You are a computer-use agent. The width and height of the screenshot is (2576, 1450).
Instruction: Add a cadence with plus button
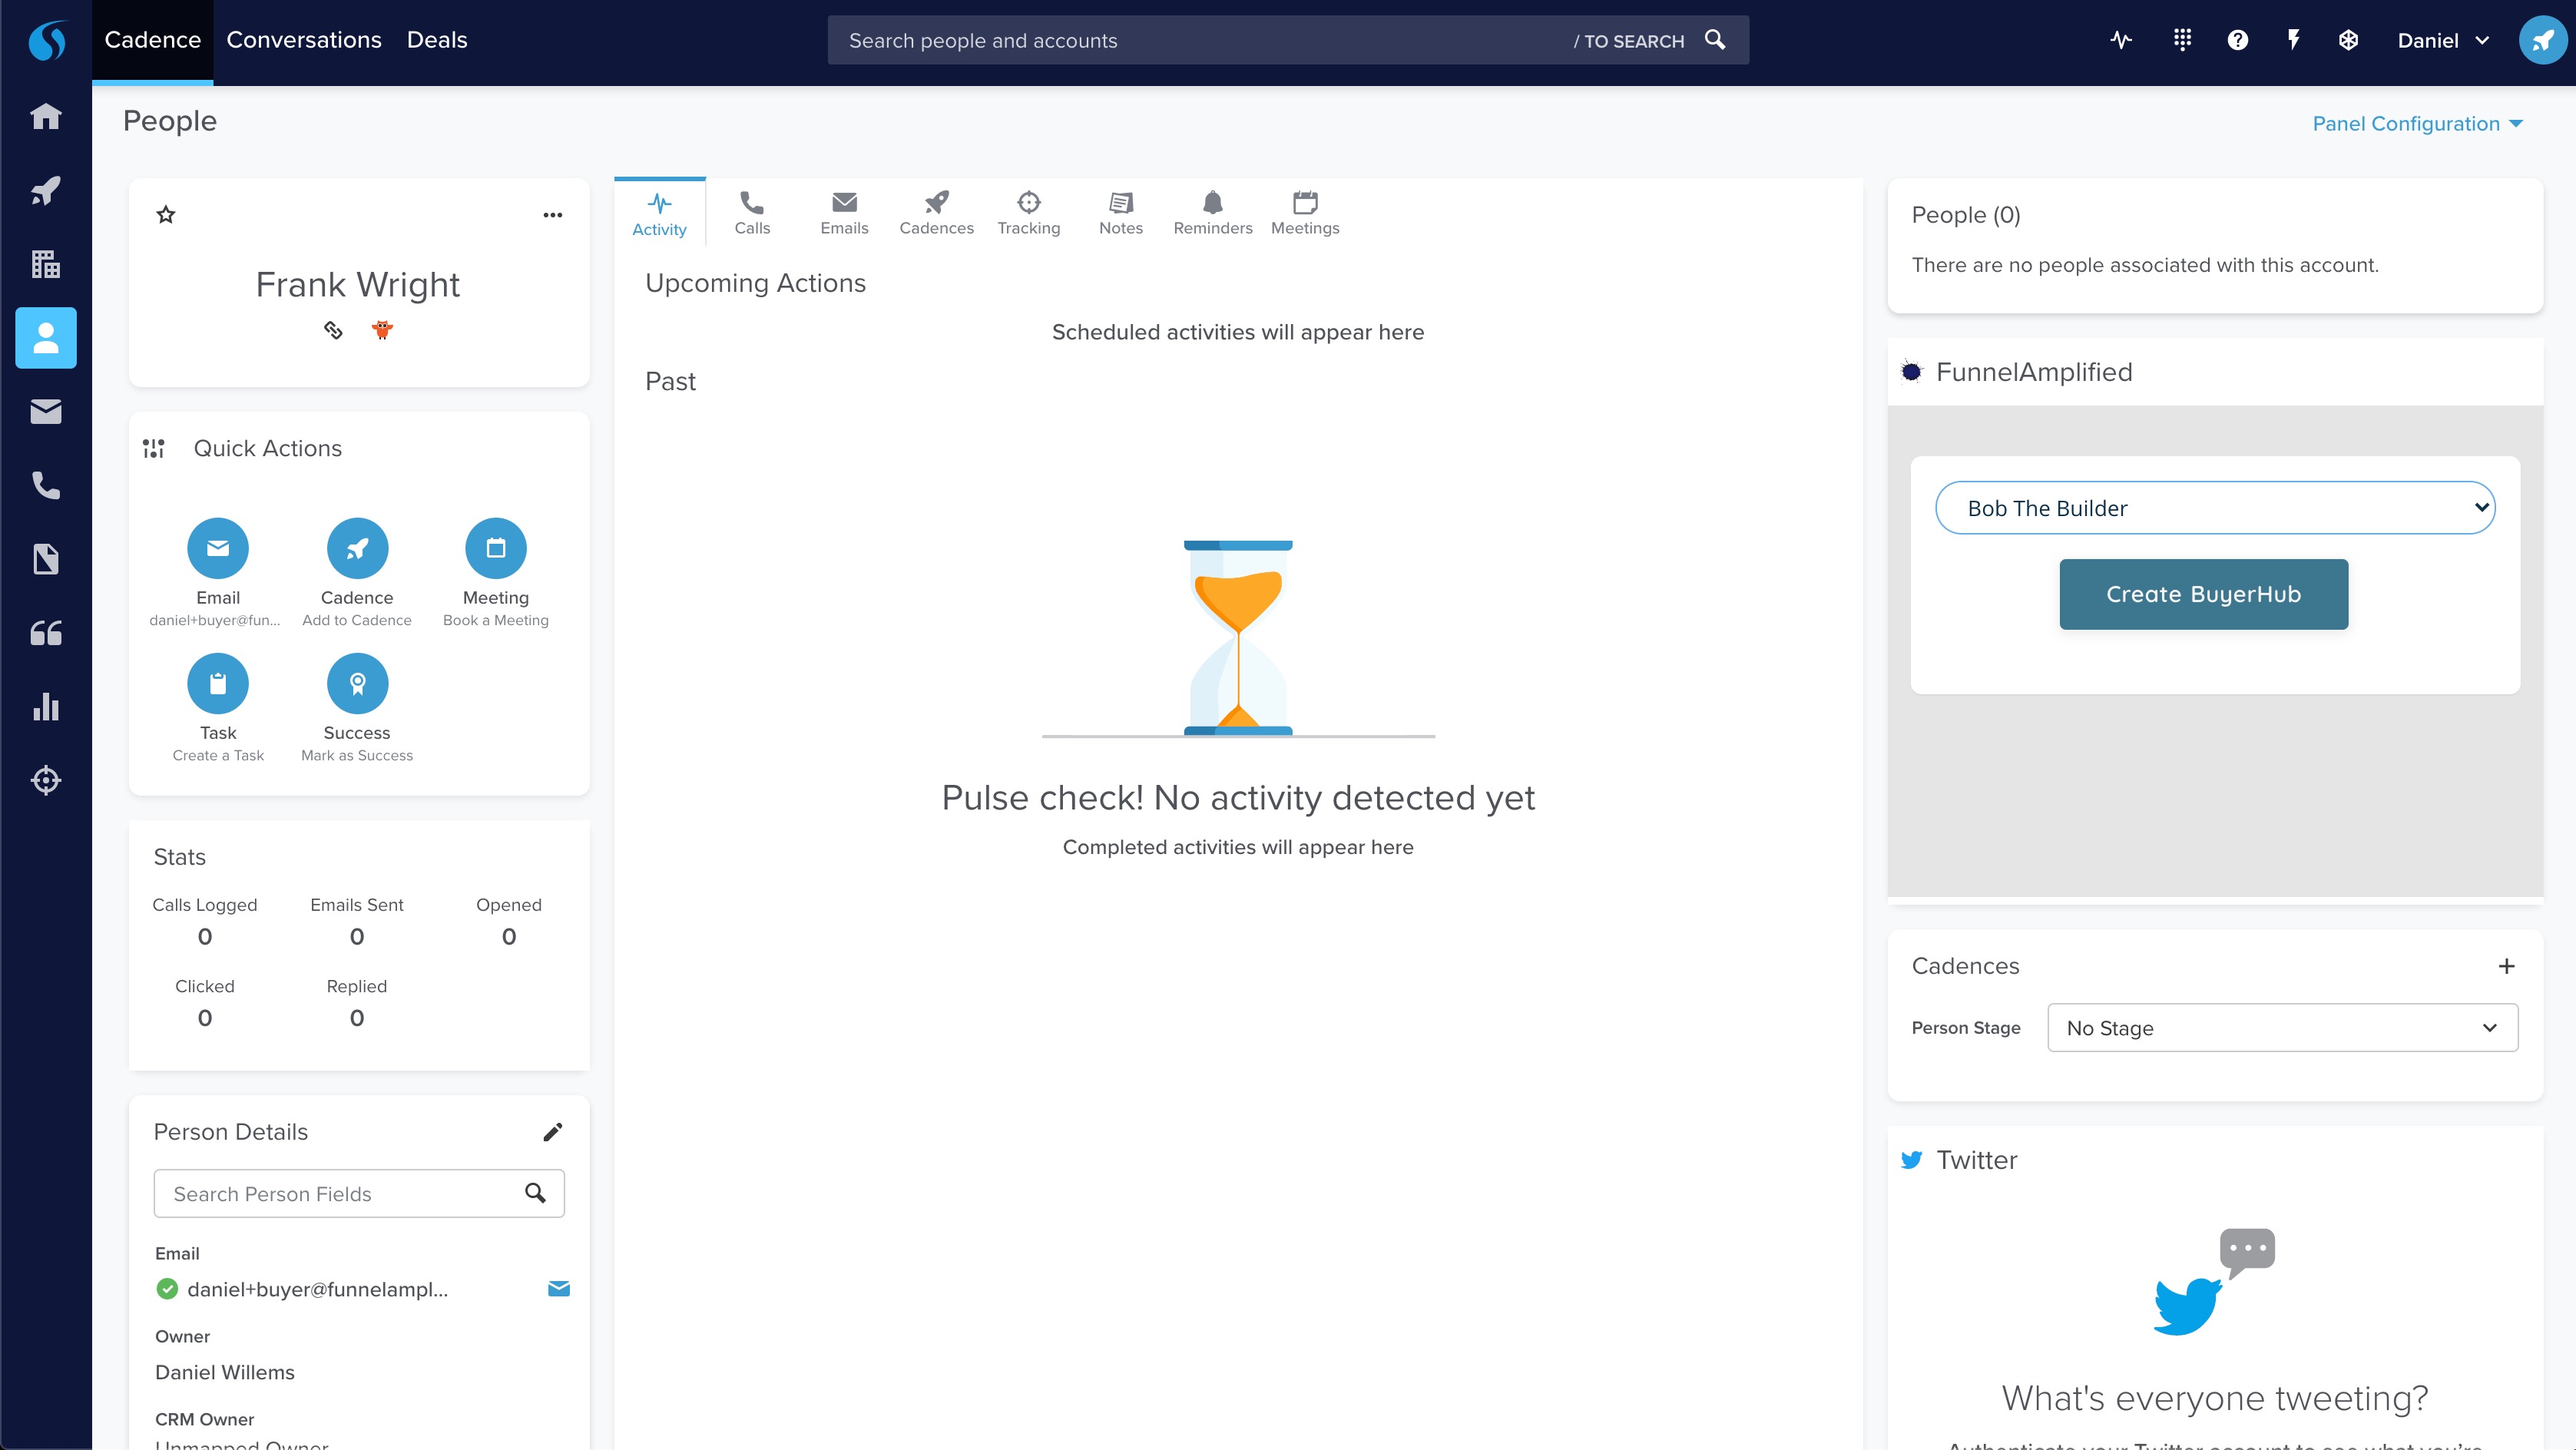click(2505, 966)
